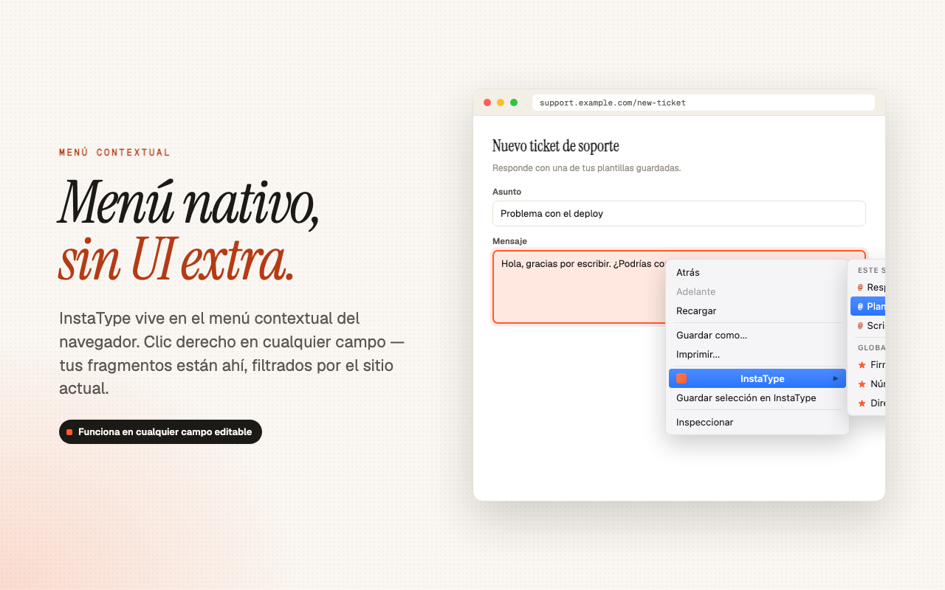Choose 'Imprimir...' in the context menu
Image resolution: width=945 pixels, height=590 pixels.
point(757,355)
